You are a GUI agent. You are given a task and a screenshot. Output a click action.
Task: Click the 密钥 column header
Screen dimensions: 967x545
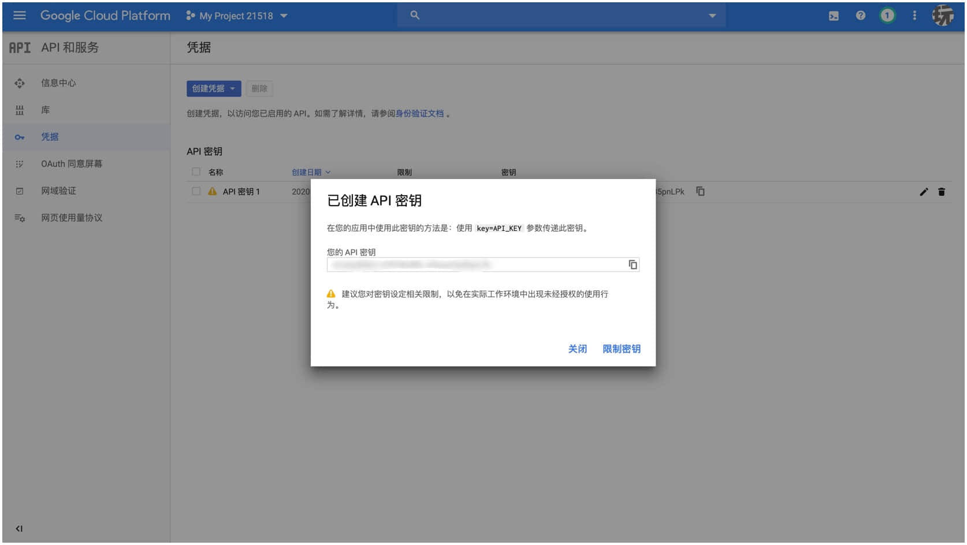pos(508,172)
